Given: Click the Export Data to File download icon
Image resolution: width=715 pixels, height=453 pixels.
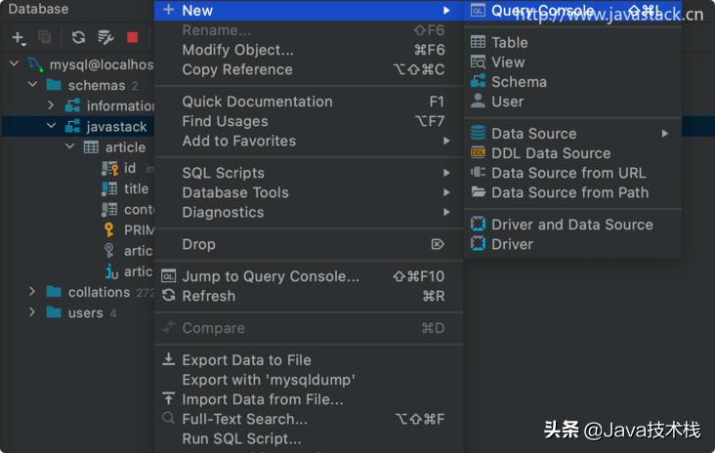Looking at the screenshot, I should tap(168, 359).
